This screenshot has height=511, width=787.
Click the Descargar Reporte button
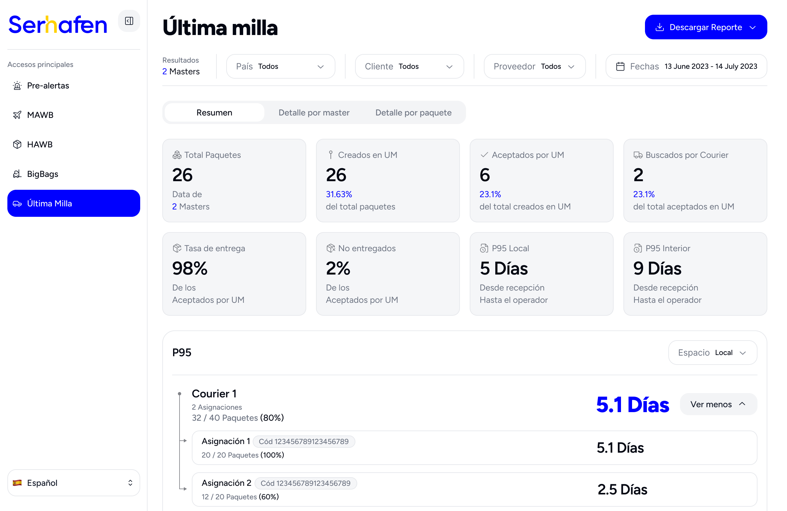click(x=706, y=27)
